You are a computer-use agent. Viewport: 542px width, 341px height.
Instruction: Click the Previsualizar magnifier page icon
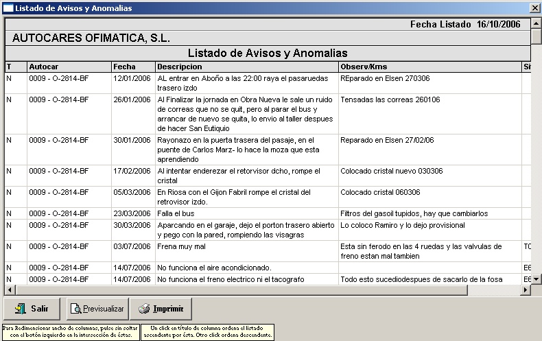pos(75,309)
